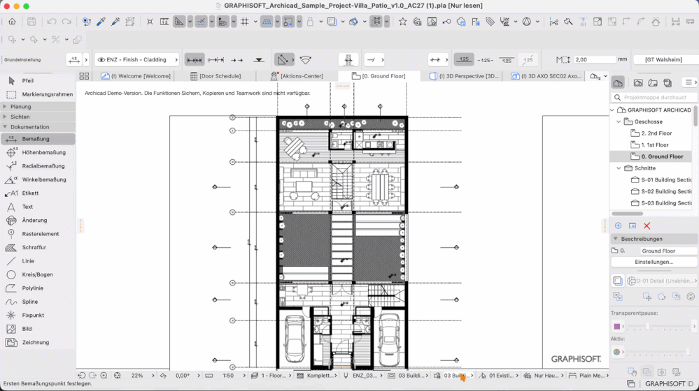699x391 pixels.
Task: Select the Kreis/Bogen tool
Action: click(38, 274)
